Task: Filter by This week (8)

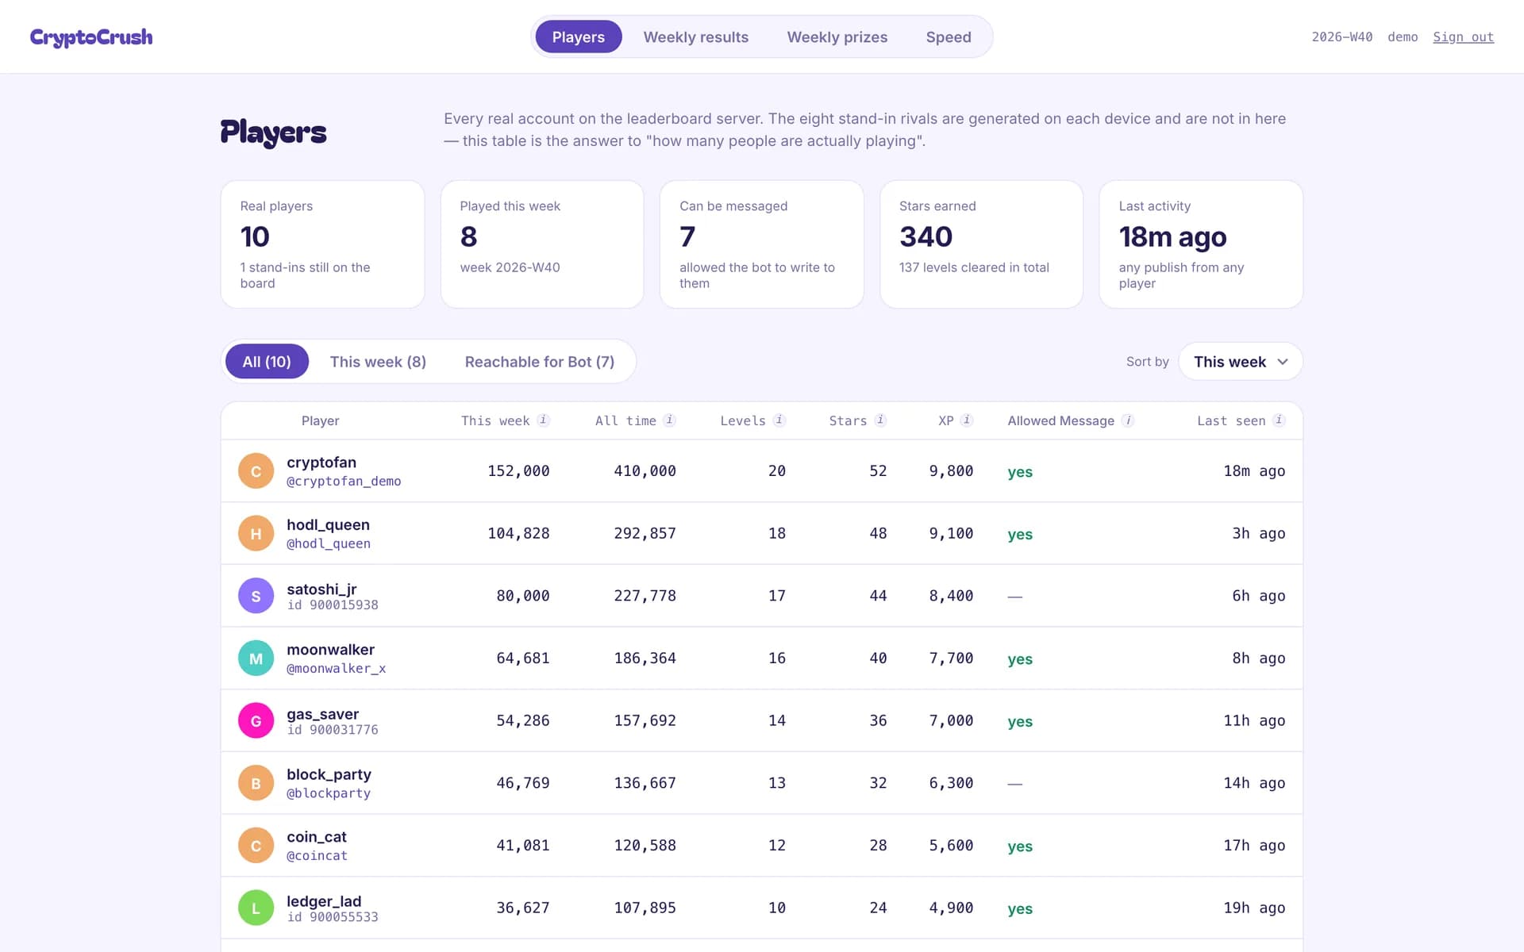Action: [x=378, y=362]
